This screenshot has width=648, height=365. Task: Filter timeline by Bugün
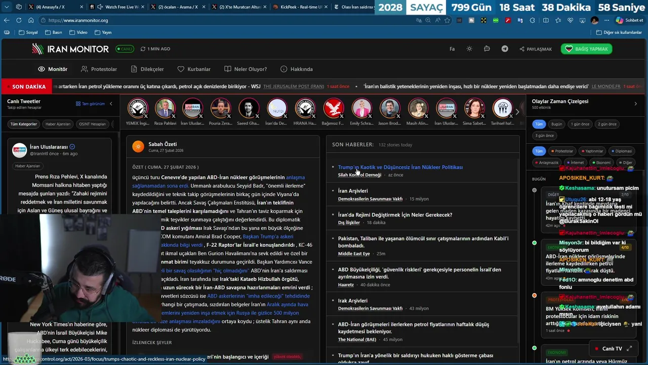(x=556, y=124)
